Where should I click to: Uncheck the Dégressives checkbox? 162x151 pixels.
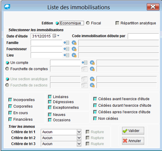[50, 102]
